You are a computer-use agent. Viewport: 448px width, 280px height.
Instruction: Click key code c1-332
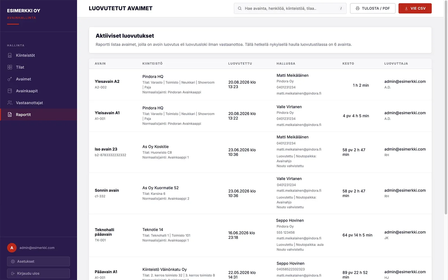tap(100, 196)
